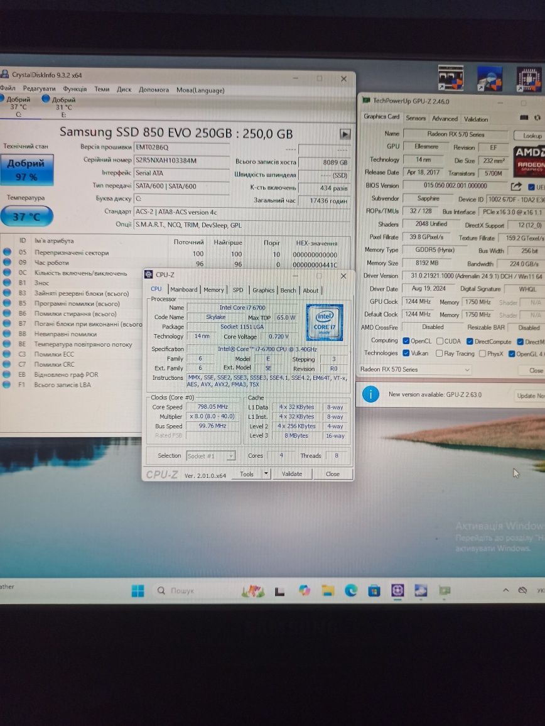
Task: Click the purple CPU-Z taskbar icon
Action: pyautogui.click(x=397, y=590)
